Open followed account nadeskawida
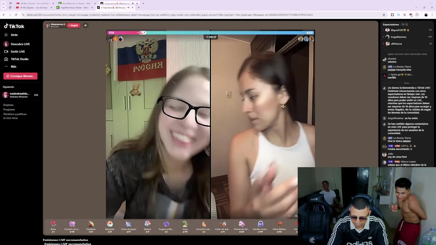The width and height of the screenshot is (436, 245). point(20,95)
